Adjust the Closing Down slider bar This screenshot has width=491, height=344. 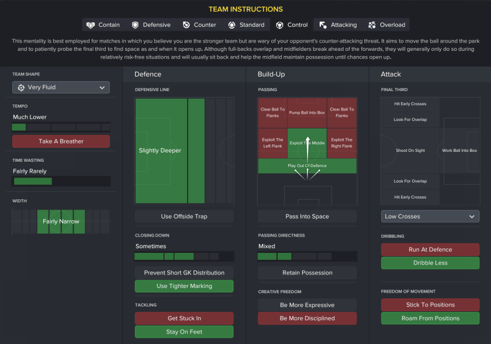184,256
